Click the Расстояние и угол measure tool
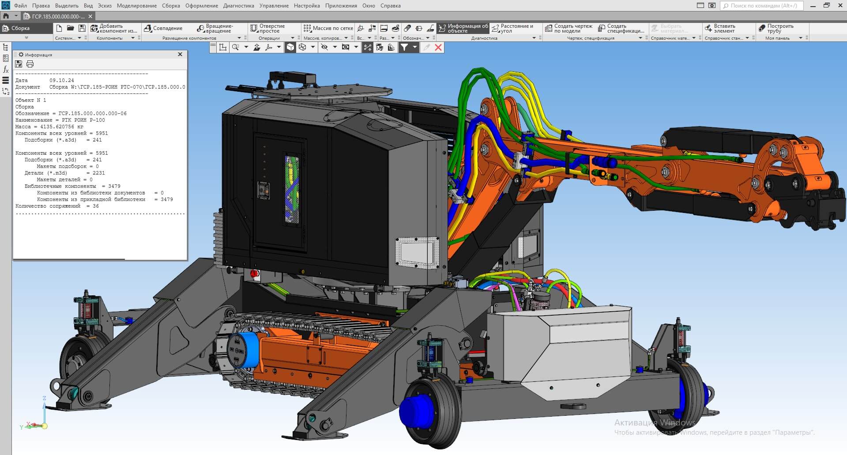 pos(513,29)
